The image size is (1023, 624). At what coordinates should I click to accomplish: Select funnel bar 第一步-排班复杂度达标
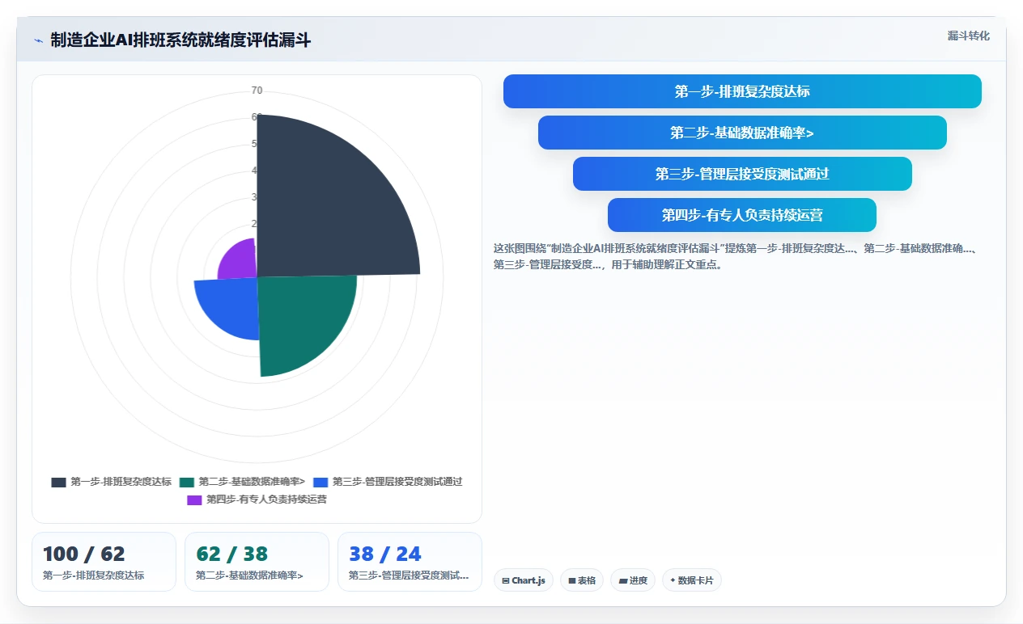click(742, 91)
